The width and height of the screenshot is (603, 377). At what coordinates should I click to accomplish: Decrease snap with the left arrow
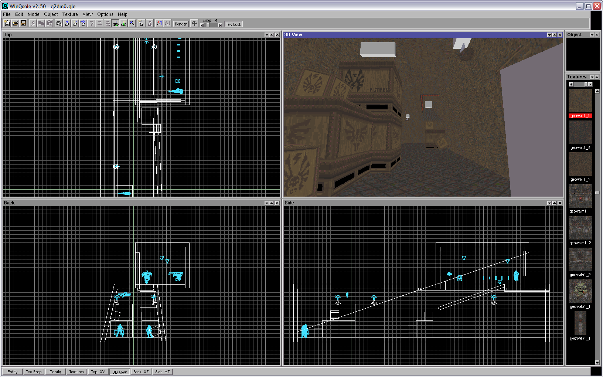[202, 25]
